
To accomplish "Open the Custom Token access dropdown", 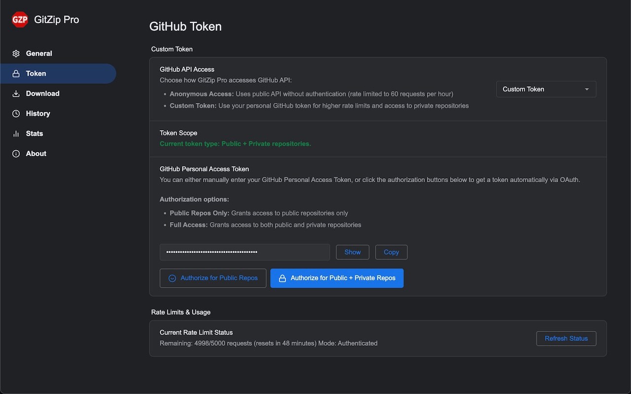I will pyautogui.click(x=546, y=89).
